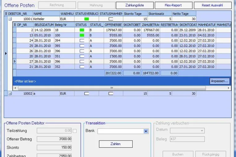Open column chooser icon beside DEBITOR_NR

6,14
